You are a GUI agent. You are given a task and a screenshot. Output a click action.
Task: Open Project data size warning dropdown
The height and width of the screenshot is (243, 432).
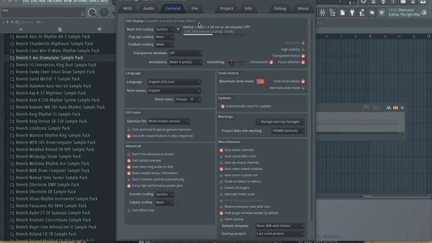pos(288,131)
